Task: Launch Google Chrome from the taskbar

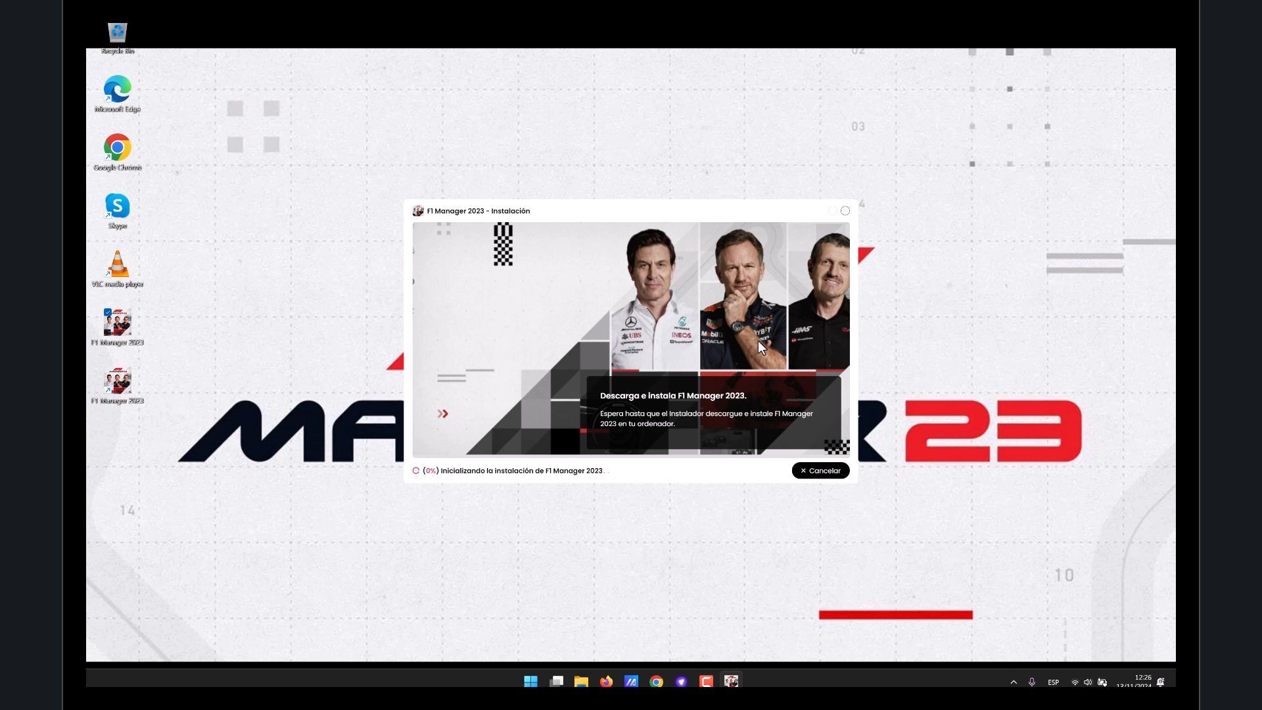Action: point(656,682)
